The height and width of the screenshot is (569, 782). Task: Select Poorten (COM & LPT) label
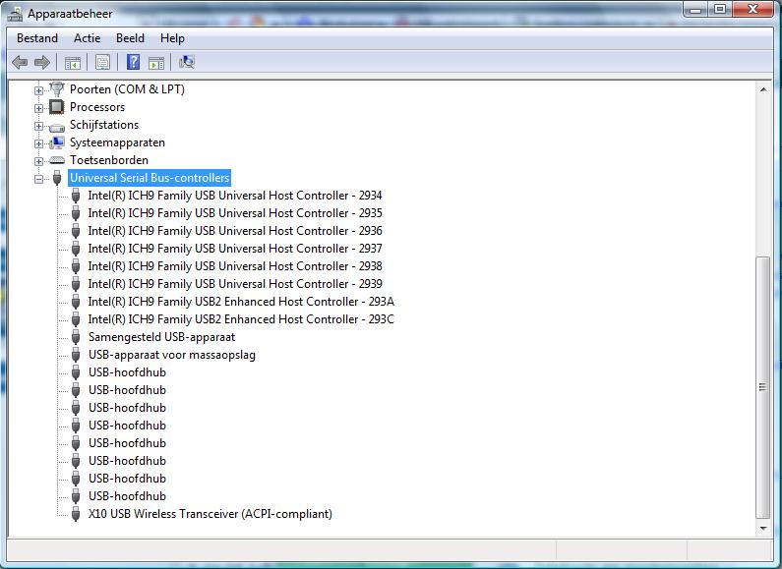[x=127, y=89]
